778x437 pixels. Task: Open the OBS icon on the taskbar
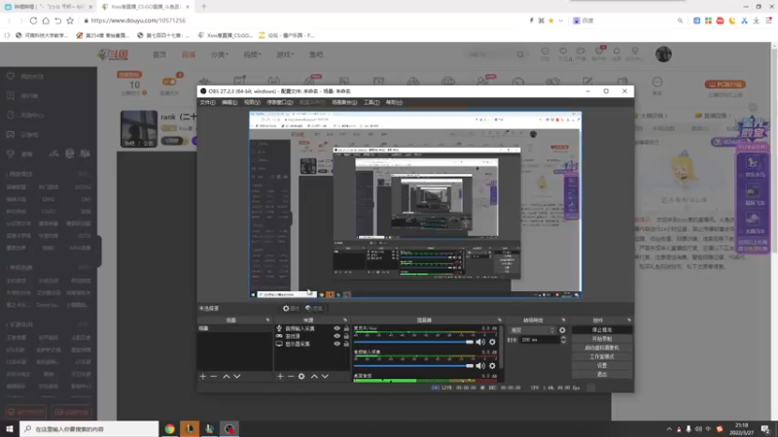coord(230,429)
